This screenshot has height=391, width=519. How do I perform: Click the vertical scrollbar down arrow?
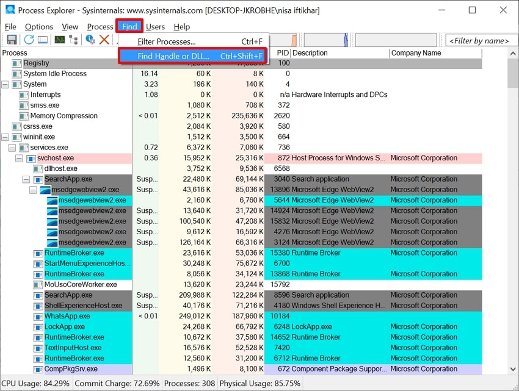click(514, 368)
